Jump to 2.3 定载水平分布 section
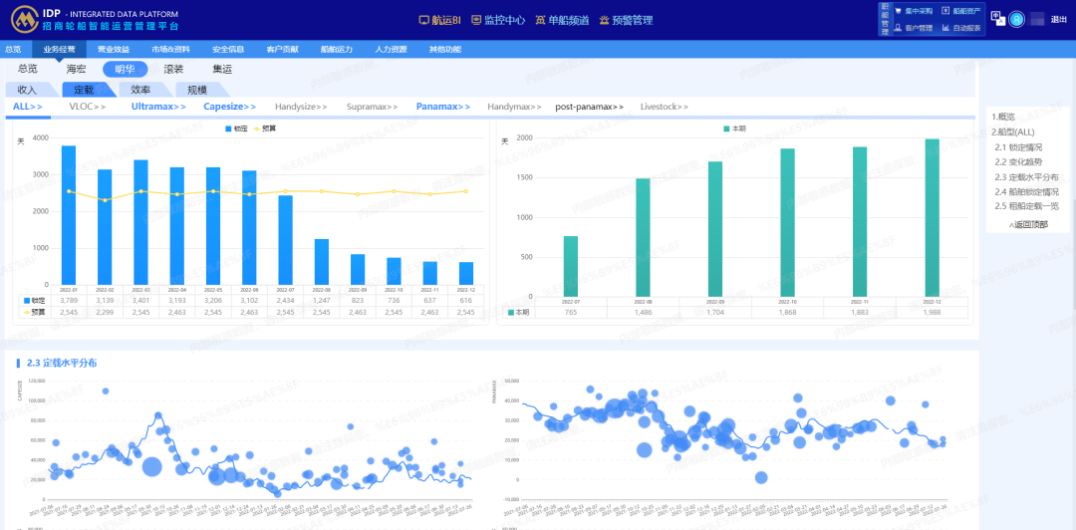 [1026, 176]
